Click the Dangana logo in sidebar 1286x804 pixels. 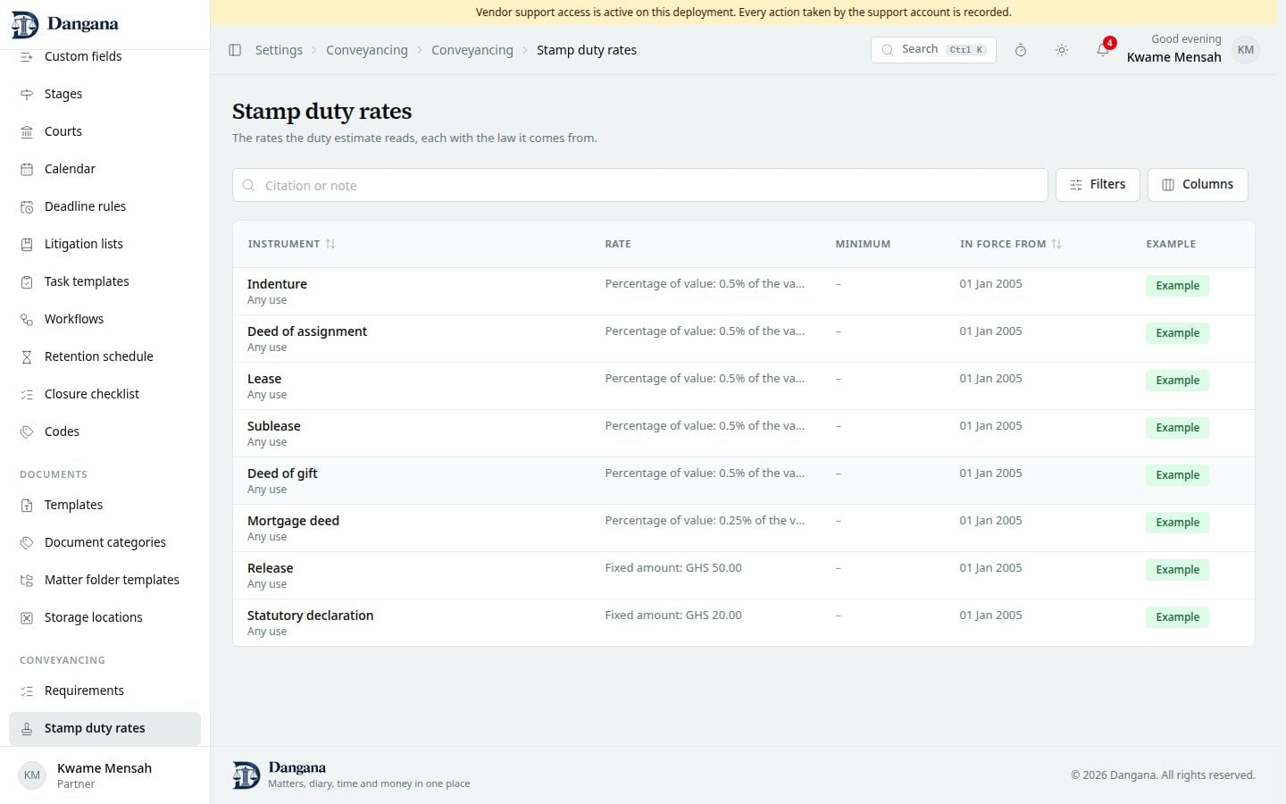click(x=64, y=24)
